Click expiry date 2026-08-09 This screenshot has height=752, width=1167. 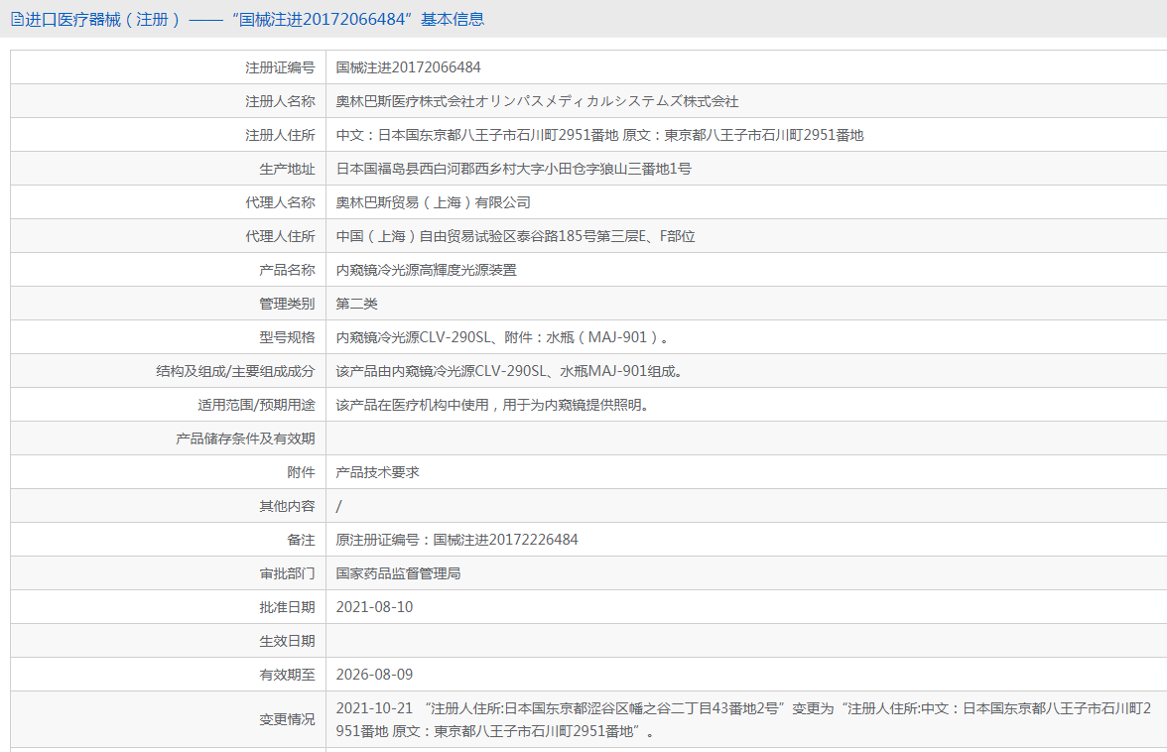[x=369, y=674]
